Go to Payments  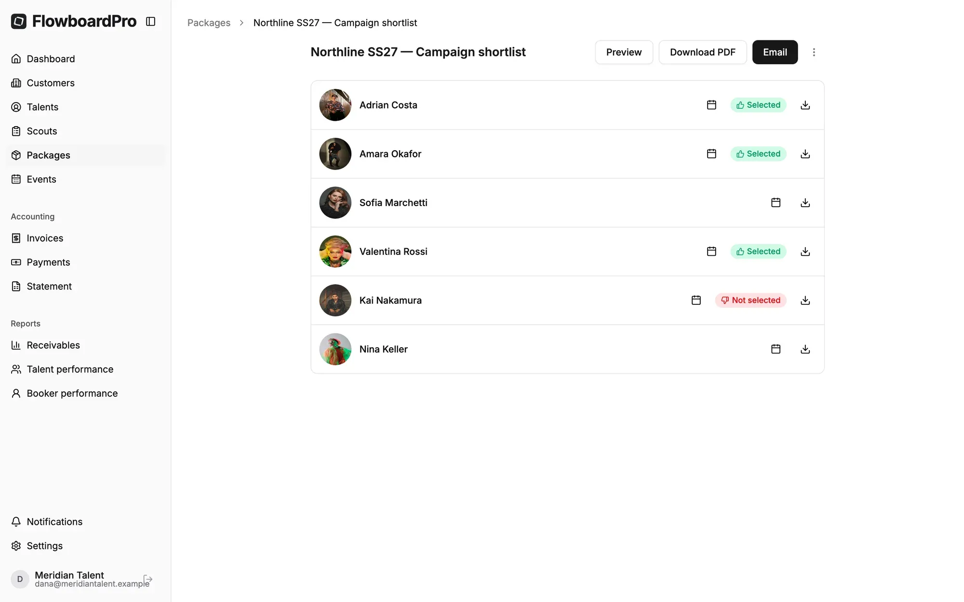coord(85,262)
